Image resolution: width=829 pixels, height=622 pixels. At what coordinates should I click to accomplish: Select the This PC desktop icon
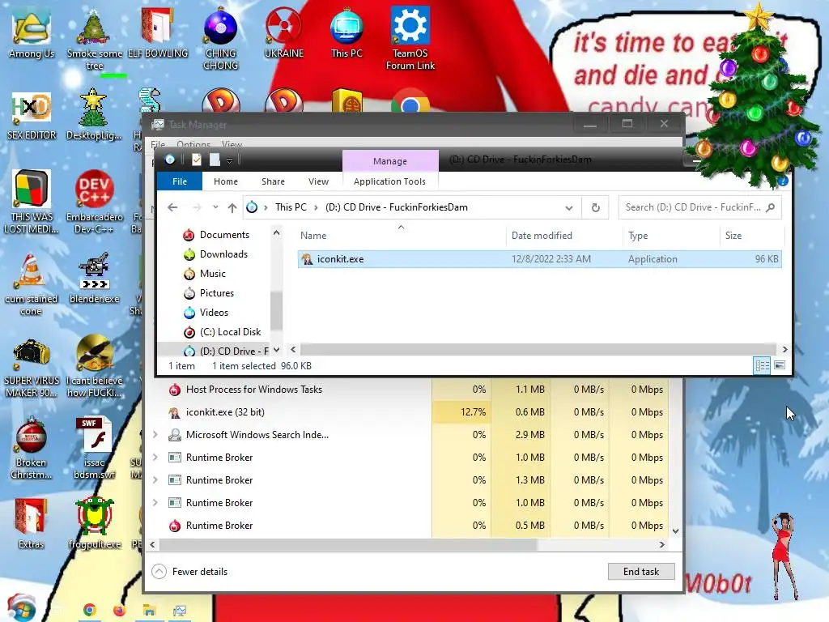(346, 33)
